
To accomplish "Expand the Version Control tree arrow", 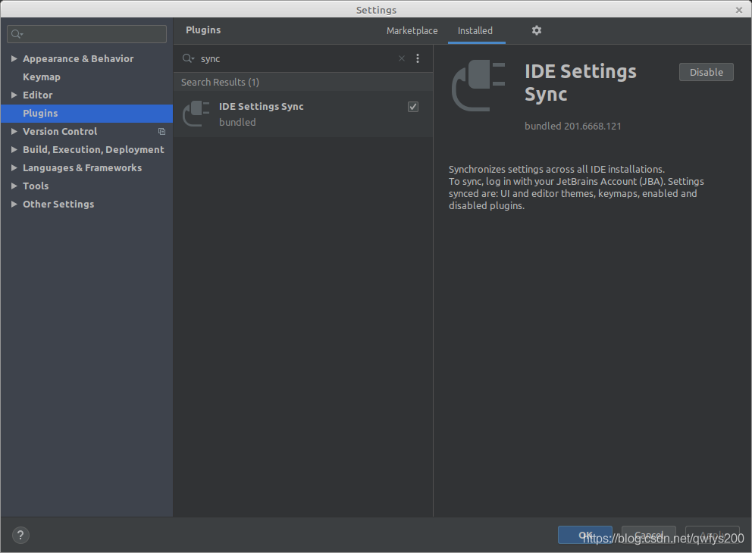I will (14, 131).
